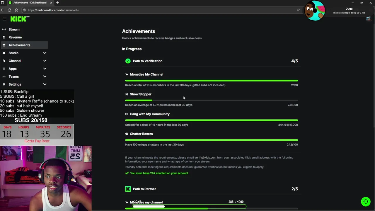Open the hamburger sidebar menu
The height and width of the screenshot is (211, 375).
coord(5,19)
